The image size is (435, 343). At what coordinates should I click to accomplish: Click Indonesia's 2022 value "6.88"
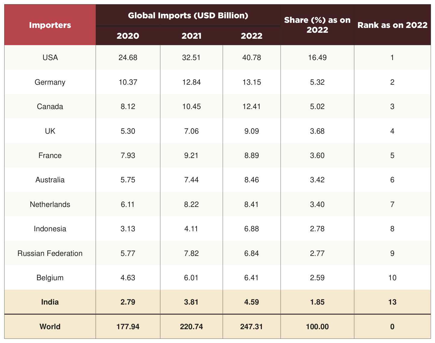tap(252, 229)
